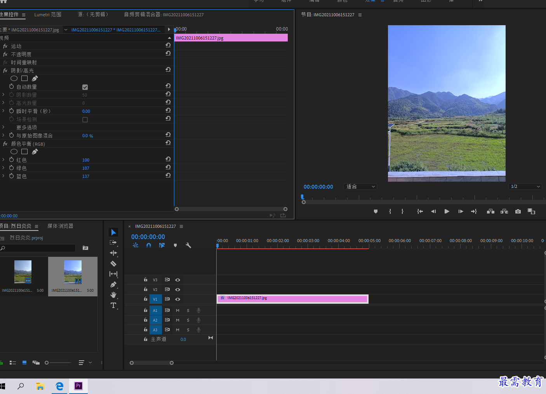Uncheck the Auto Amounts checkbox
This screenshot has width=546, height=394.
(85, 87)
